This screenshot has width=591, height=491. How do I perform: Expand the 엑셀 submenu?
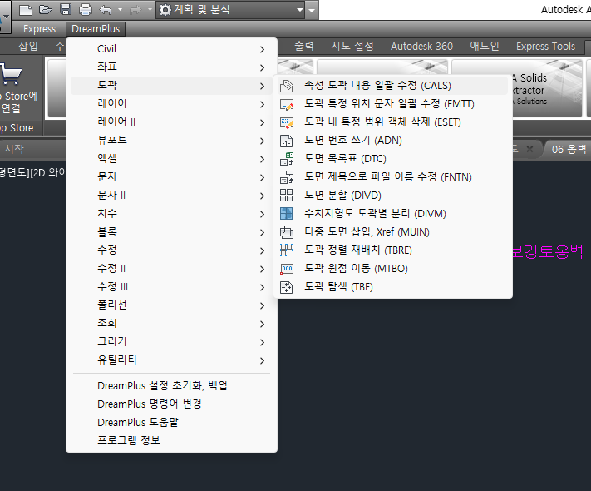(171, 159)
